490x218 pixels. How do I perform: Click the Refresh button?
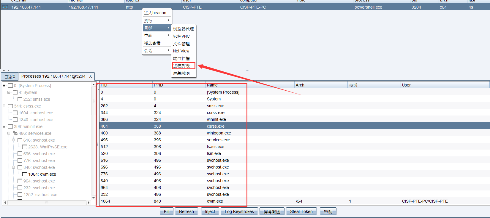186,211
